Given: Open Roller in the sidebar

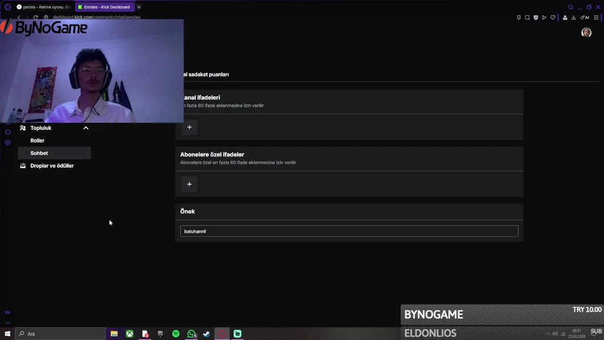Looking at the screenshot, I should [x=37, y=140].
